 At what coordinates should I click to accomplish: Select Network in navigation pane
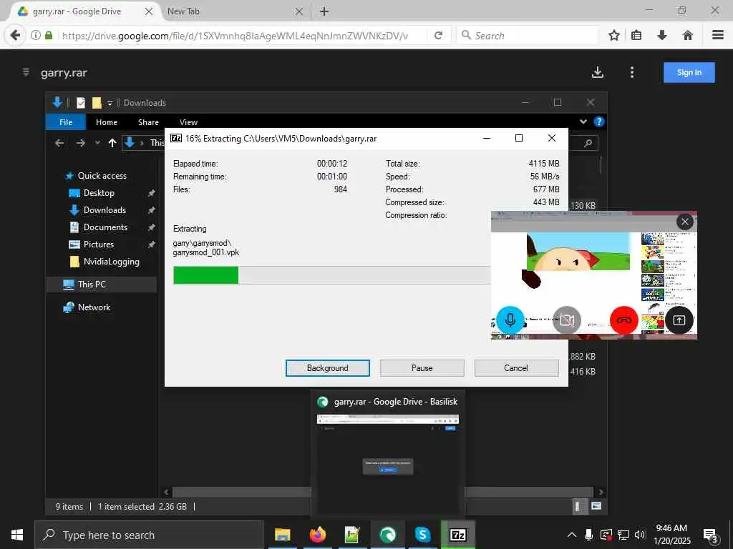(94, 307)
